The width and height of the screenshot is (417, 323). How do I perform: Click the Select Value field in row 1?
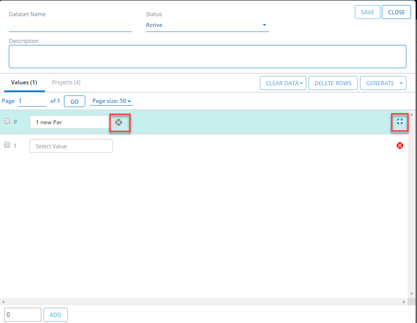[x=71, y=146]
